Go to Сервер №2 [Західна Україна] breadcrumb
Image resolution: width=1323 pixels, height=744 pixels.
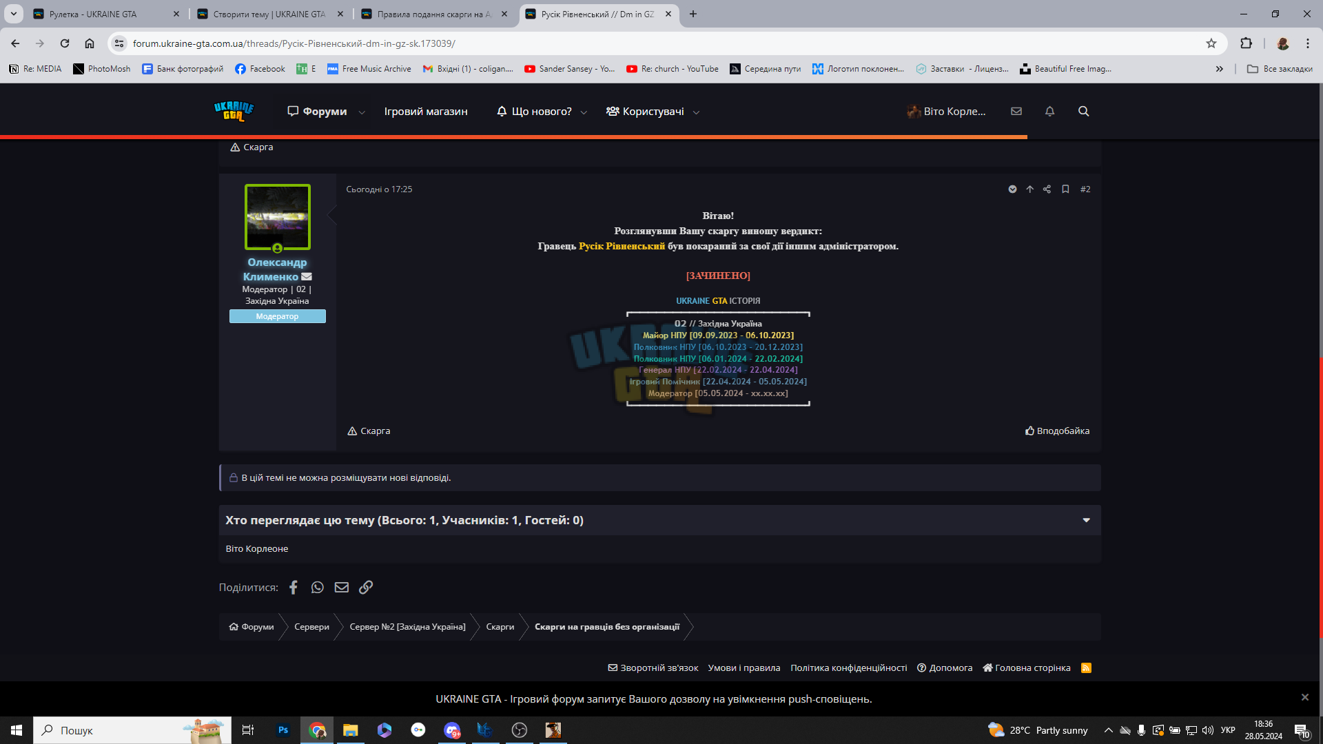coord(407,627)
